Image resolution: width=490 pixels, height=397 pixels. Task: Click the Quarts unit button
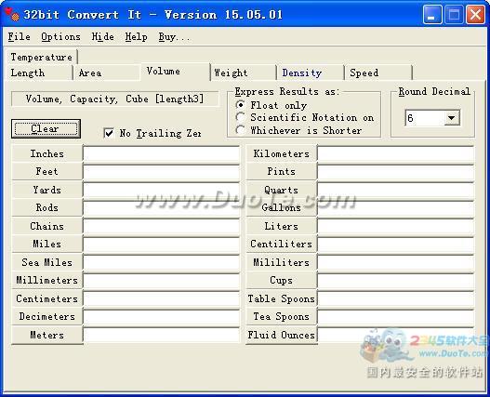click(281, 190)
